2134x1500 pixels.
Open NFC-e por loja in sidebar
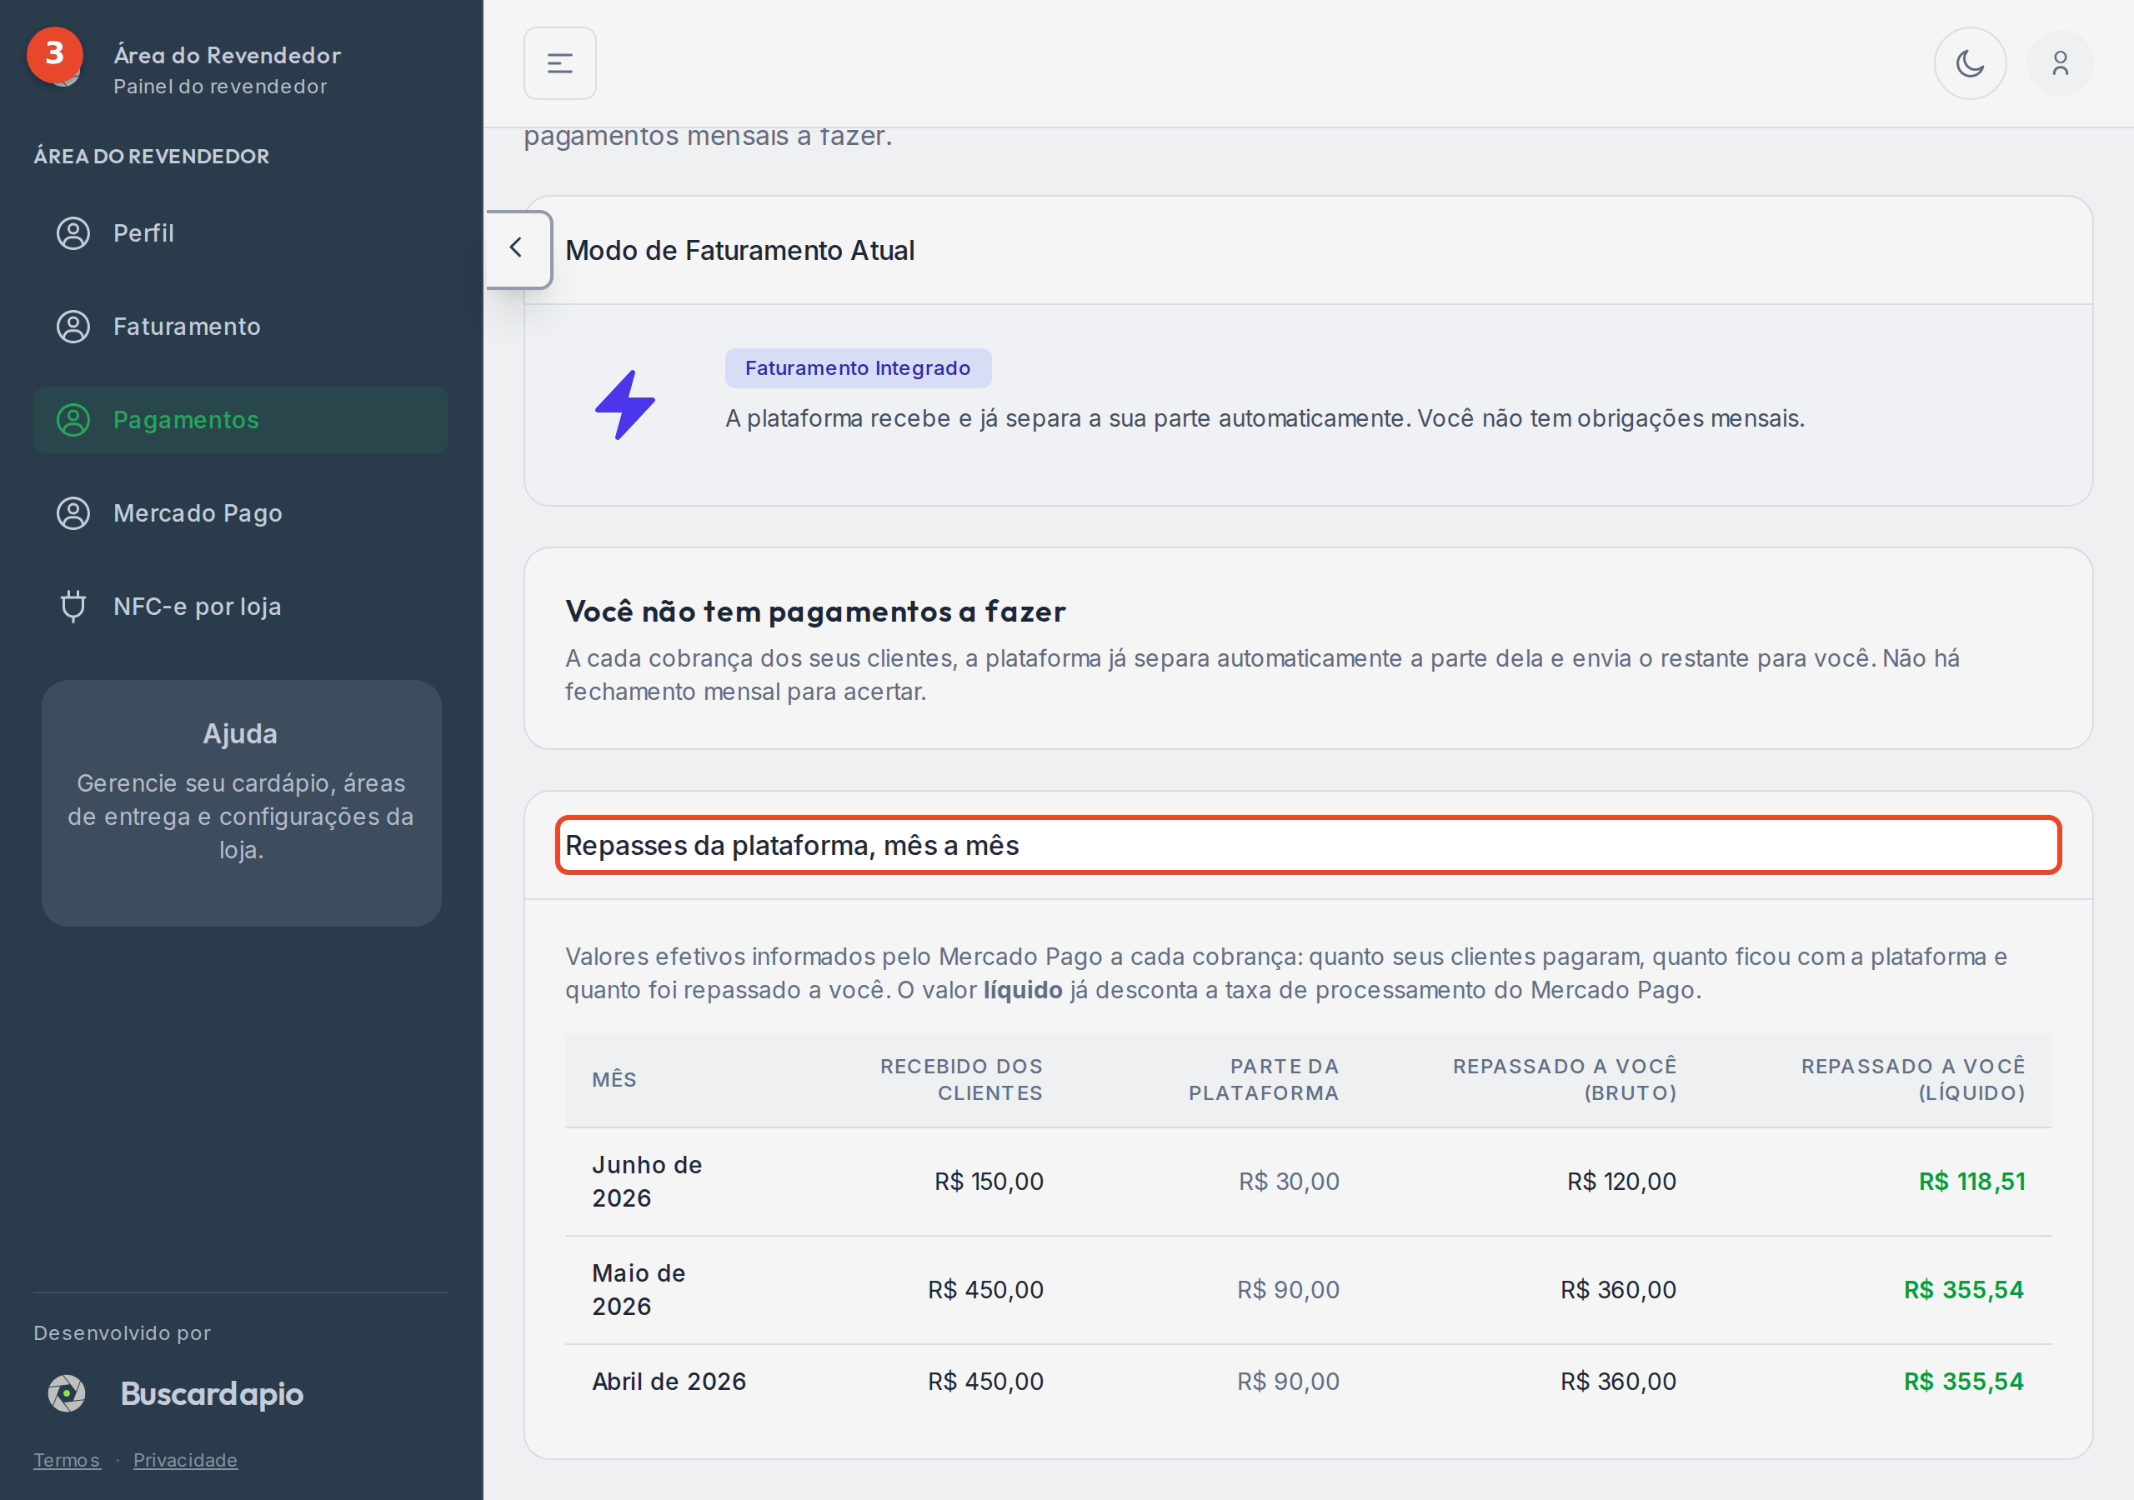241,606
